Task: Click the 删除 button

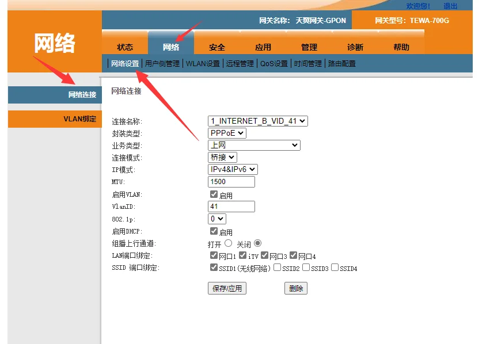Action: [296, 288]
